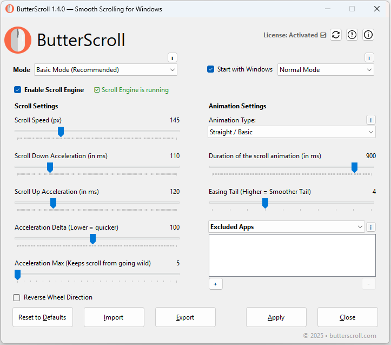
Task: Uncheck Start with Windows
Action: click(211, 69)
